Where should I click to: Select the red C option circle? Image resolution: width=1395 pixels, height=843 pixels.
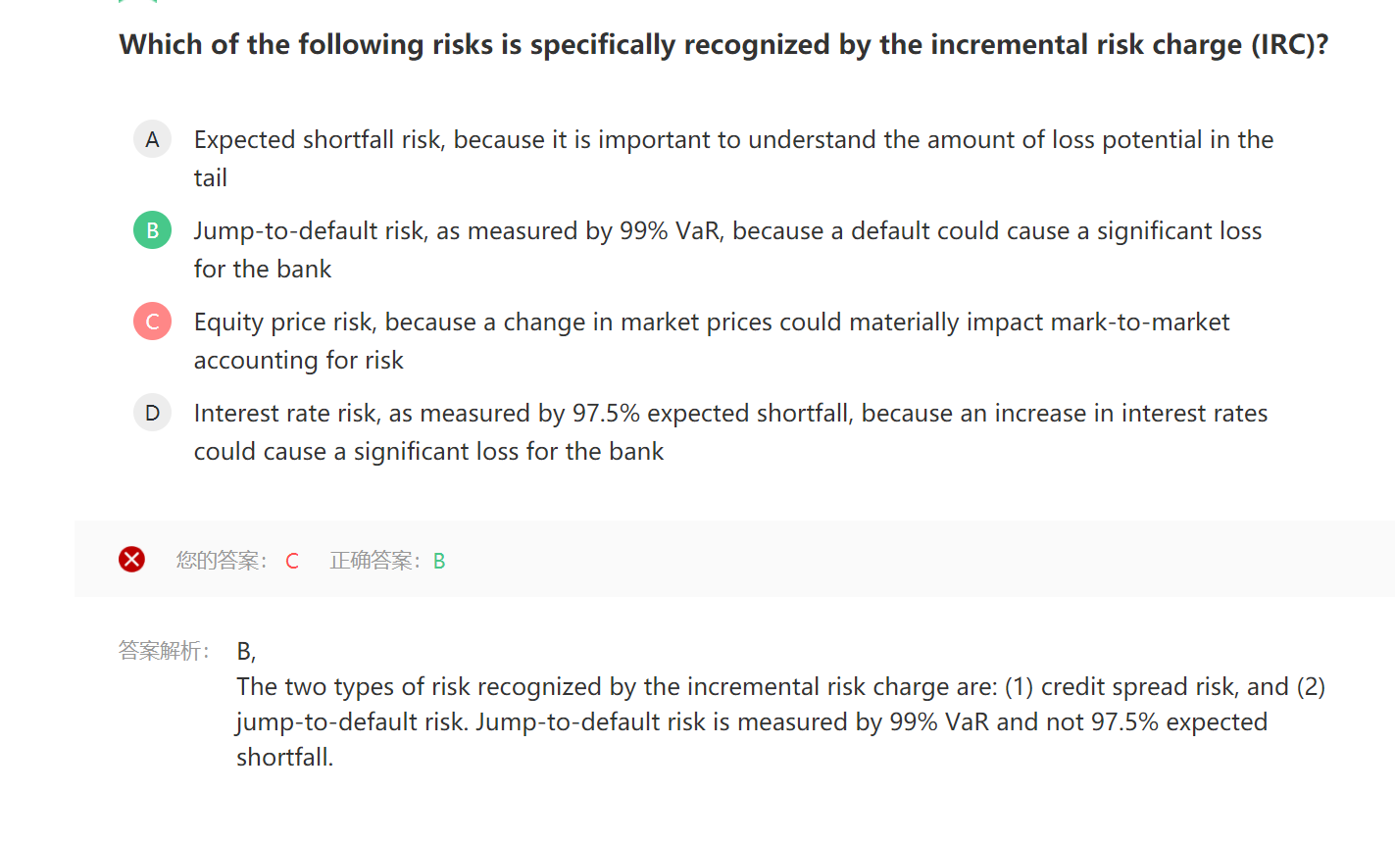click(x=152, y=322)
